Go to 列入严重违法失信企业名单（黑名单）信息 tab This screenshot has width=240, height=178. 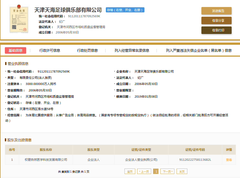199,50
